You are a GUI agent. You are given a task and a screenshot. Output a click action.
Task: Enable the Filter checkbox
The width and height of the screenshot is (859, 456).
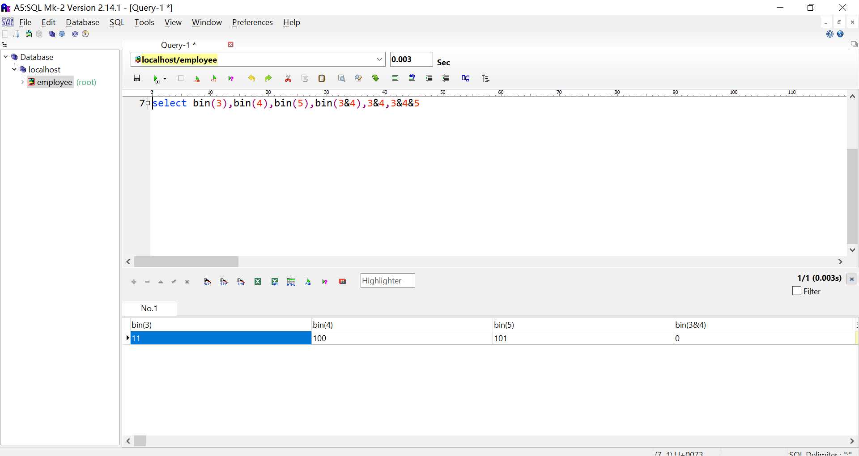click(x=797, y=291)
